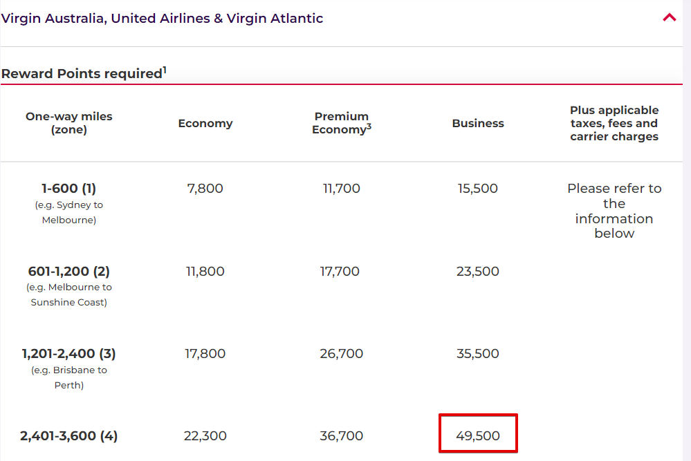The height and width of the screenshot is (461, 691).
Task: Click the taxes, fees and carrier charges header
Action: click(614, 123)
